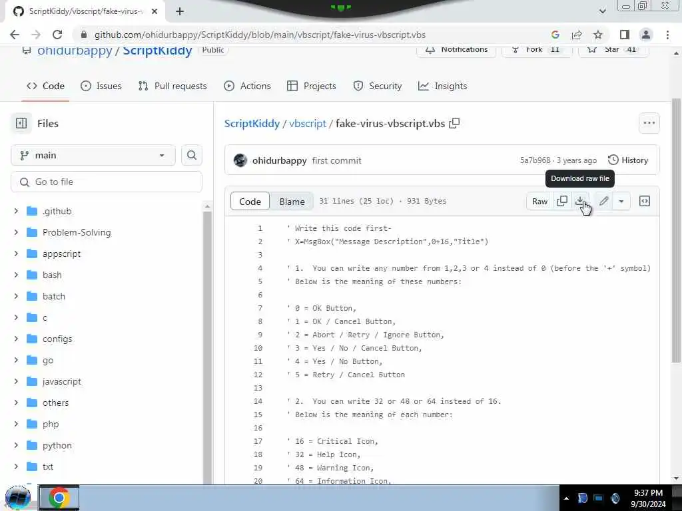Image resolution: width=682 pixels, height=511 pixels.
Task: Click the Download raw file icon
Action: 580,201
